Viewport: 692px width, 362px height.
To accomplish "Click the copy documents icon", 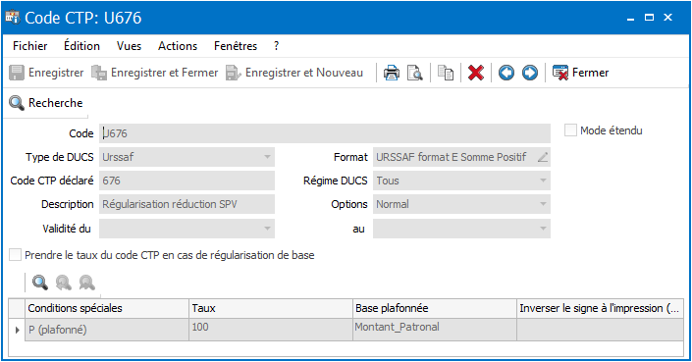I will 446,73.
